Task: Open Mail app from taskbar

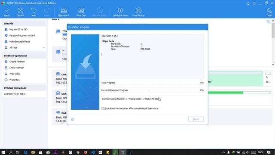Action: coord(48,152)
